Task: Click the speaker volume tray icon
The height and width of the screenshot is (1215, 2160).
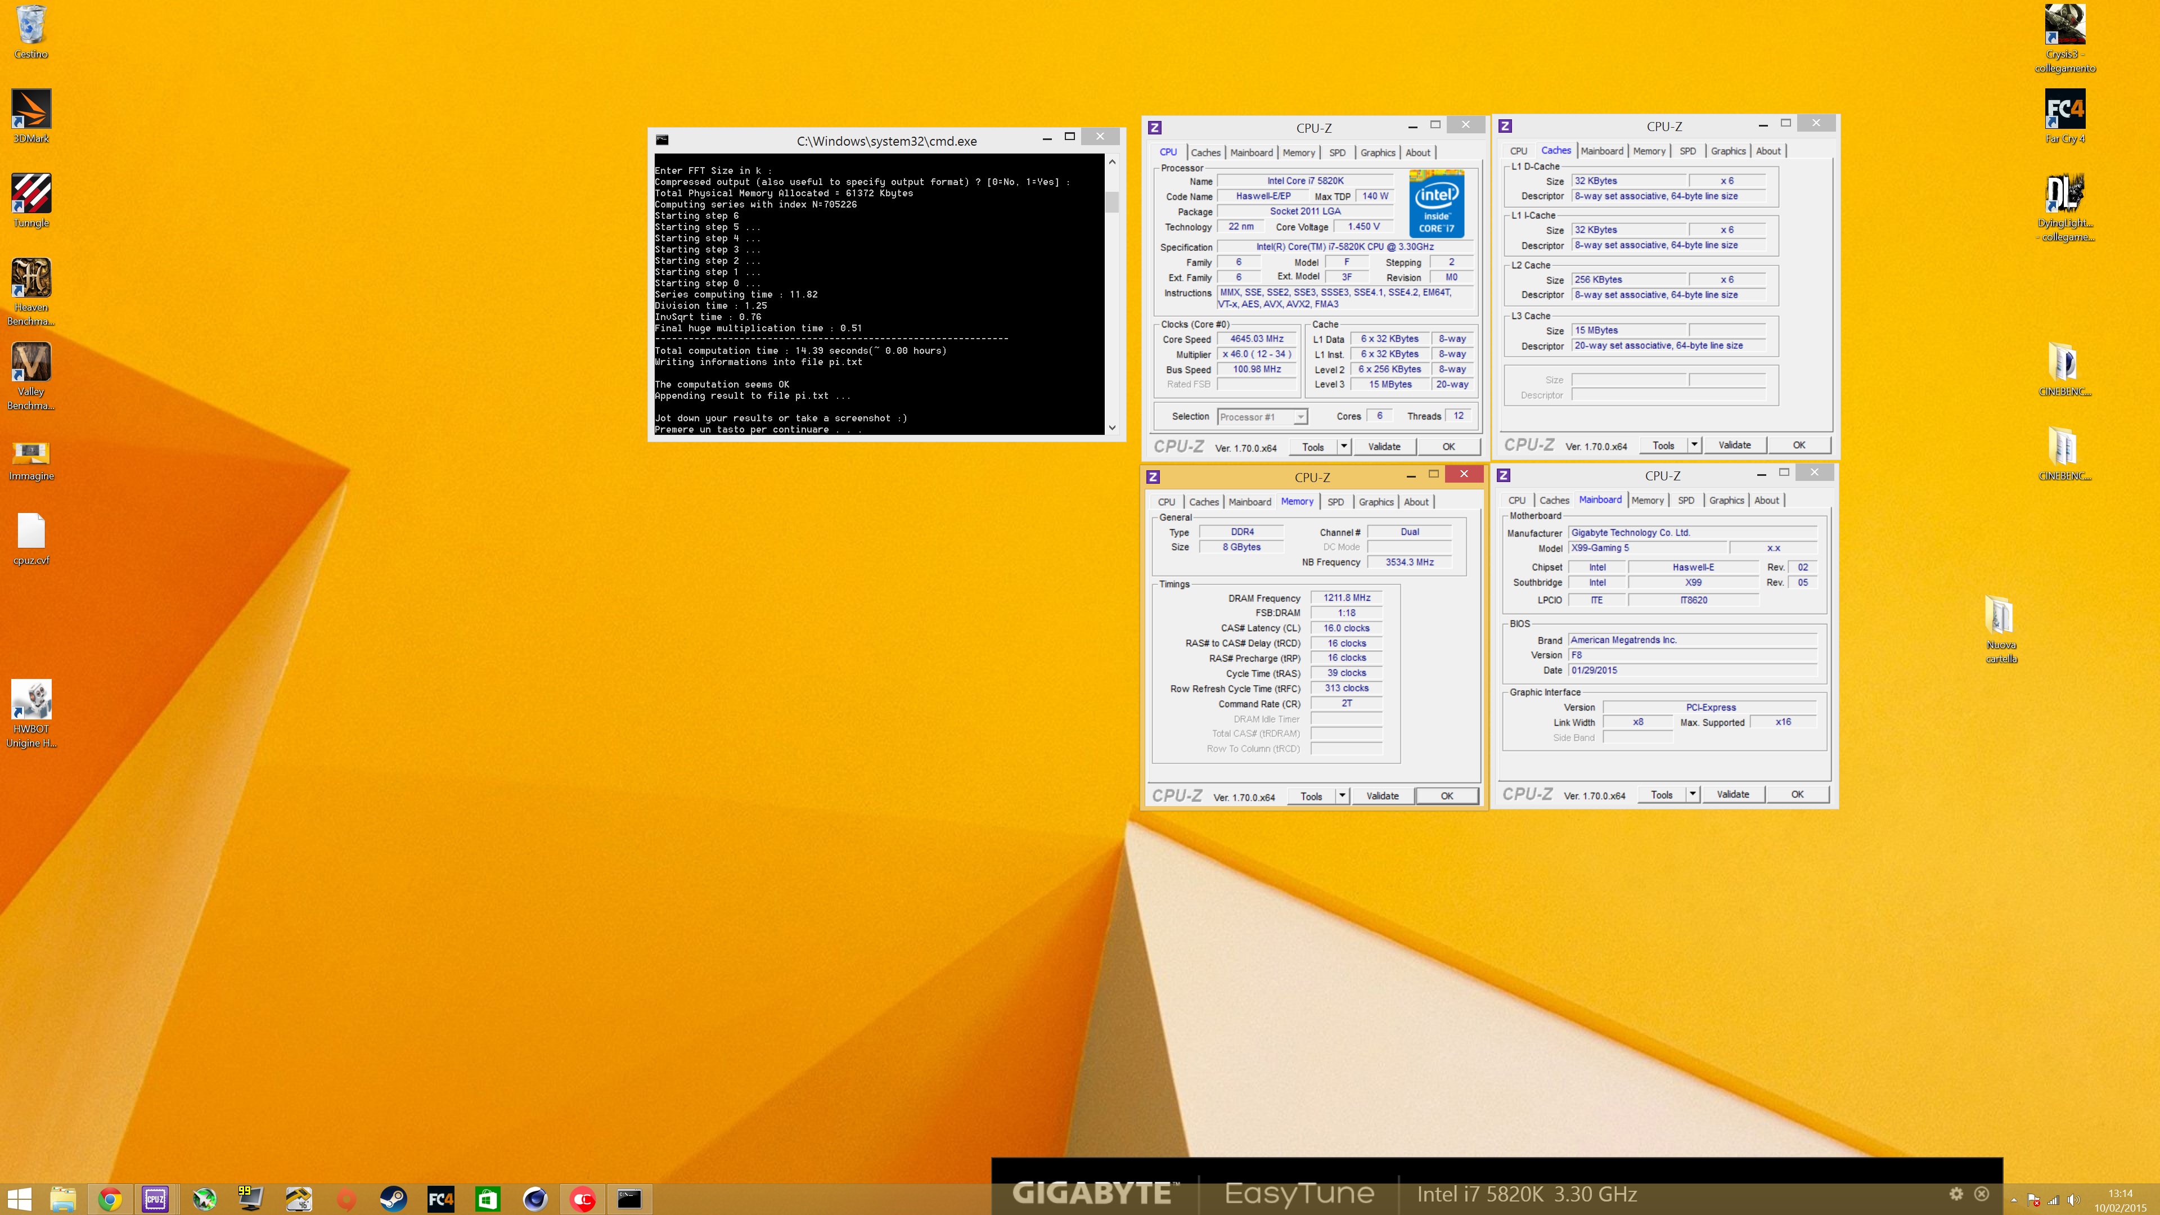Action: [2073, 1200]
